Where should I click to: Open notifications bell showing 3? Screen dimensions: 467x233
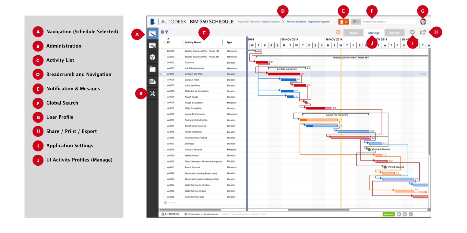tap(343, 22)
